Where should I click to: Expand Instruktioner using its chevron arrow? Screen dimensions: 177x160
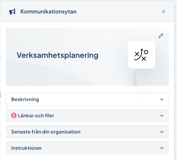[x=162, y=148]
